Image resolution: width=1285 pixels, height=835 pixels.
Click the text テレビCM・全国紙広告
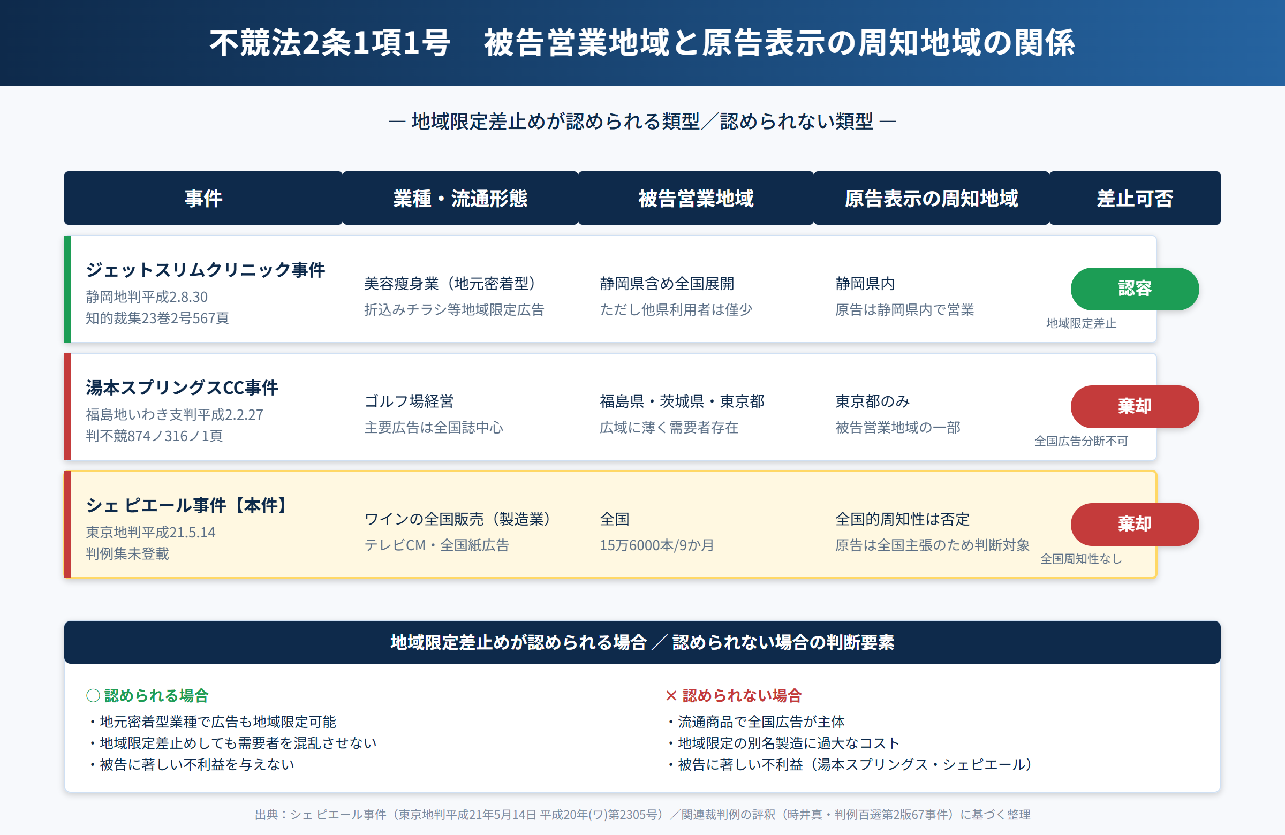point(436,544)
